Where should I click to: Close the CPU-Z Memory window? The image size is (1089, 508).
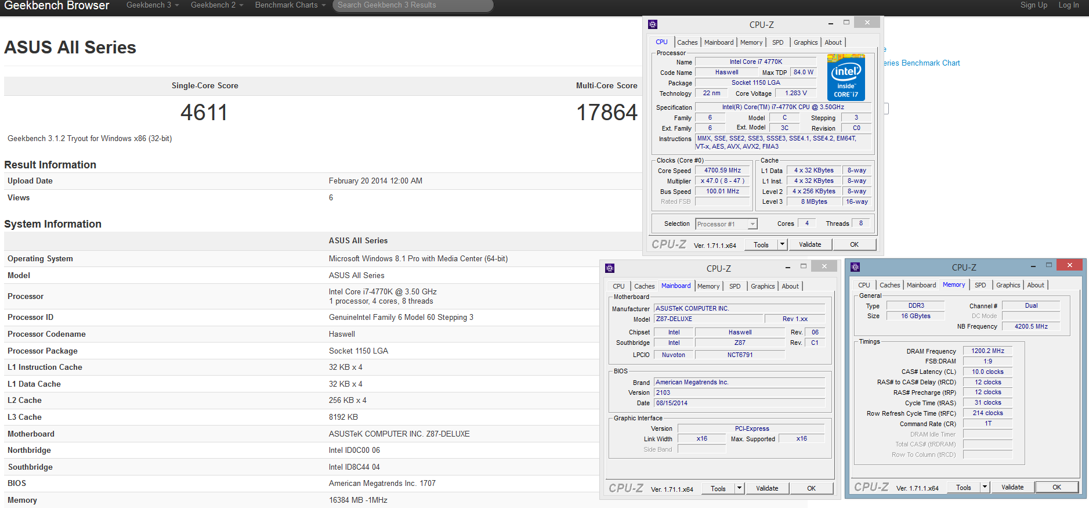(1069, 265)
